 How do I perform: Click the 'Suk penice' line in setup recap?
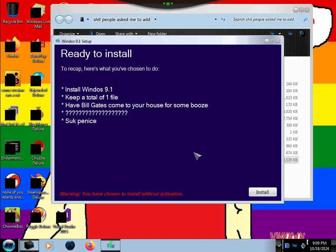[x=79, y=121]
